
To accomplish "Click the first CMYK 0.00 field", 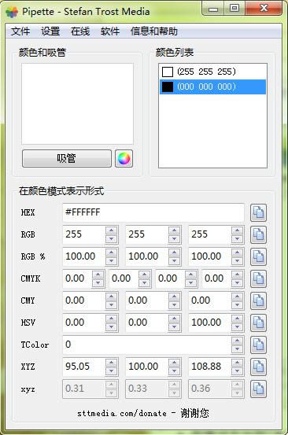I will (x=77, y=278).
